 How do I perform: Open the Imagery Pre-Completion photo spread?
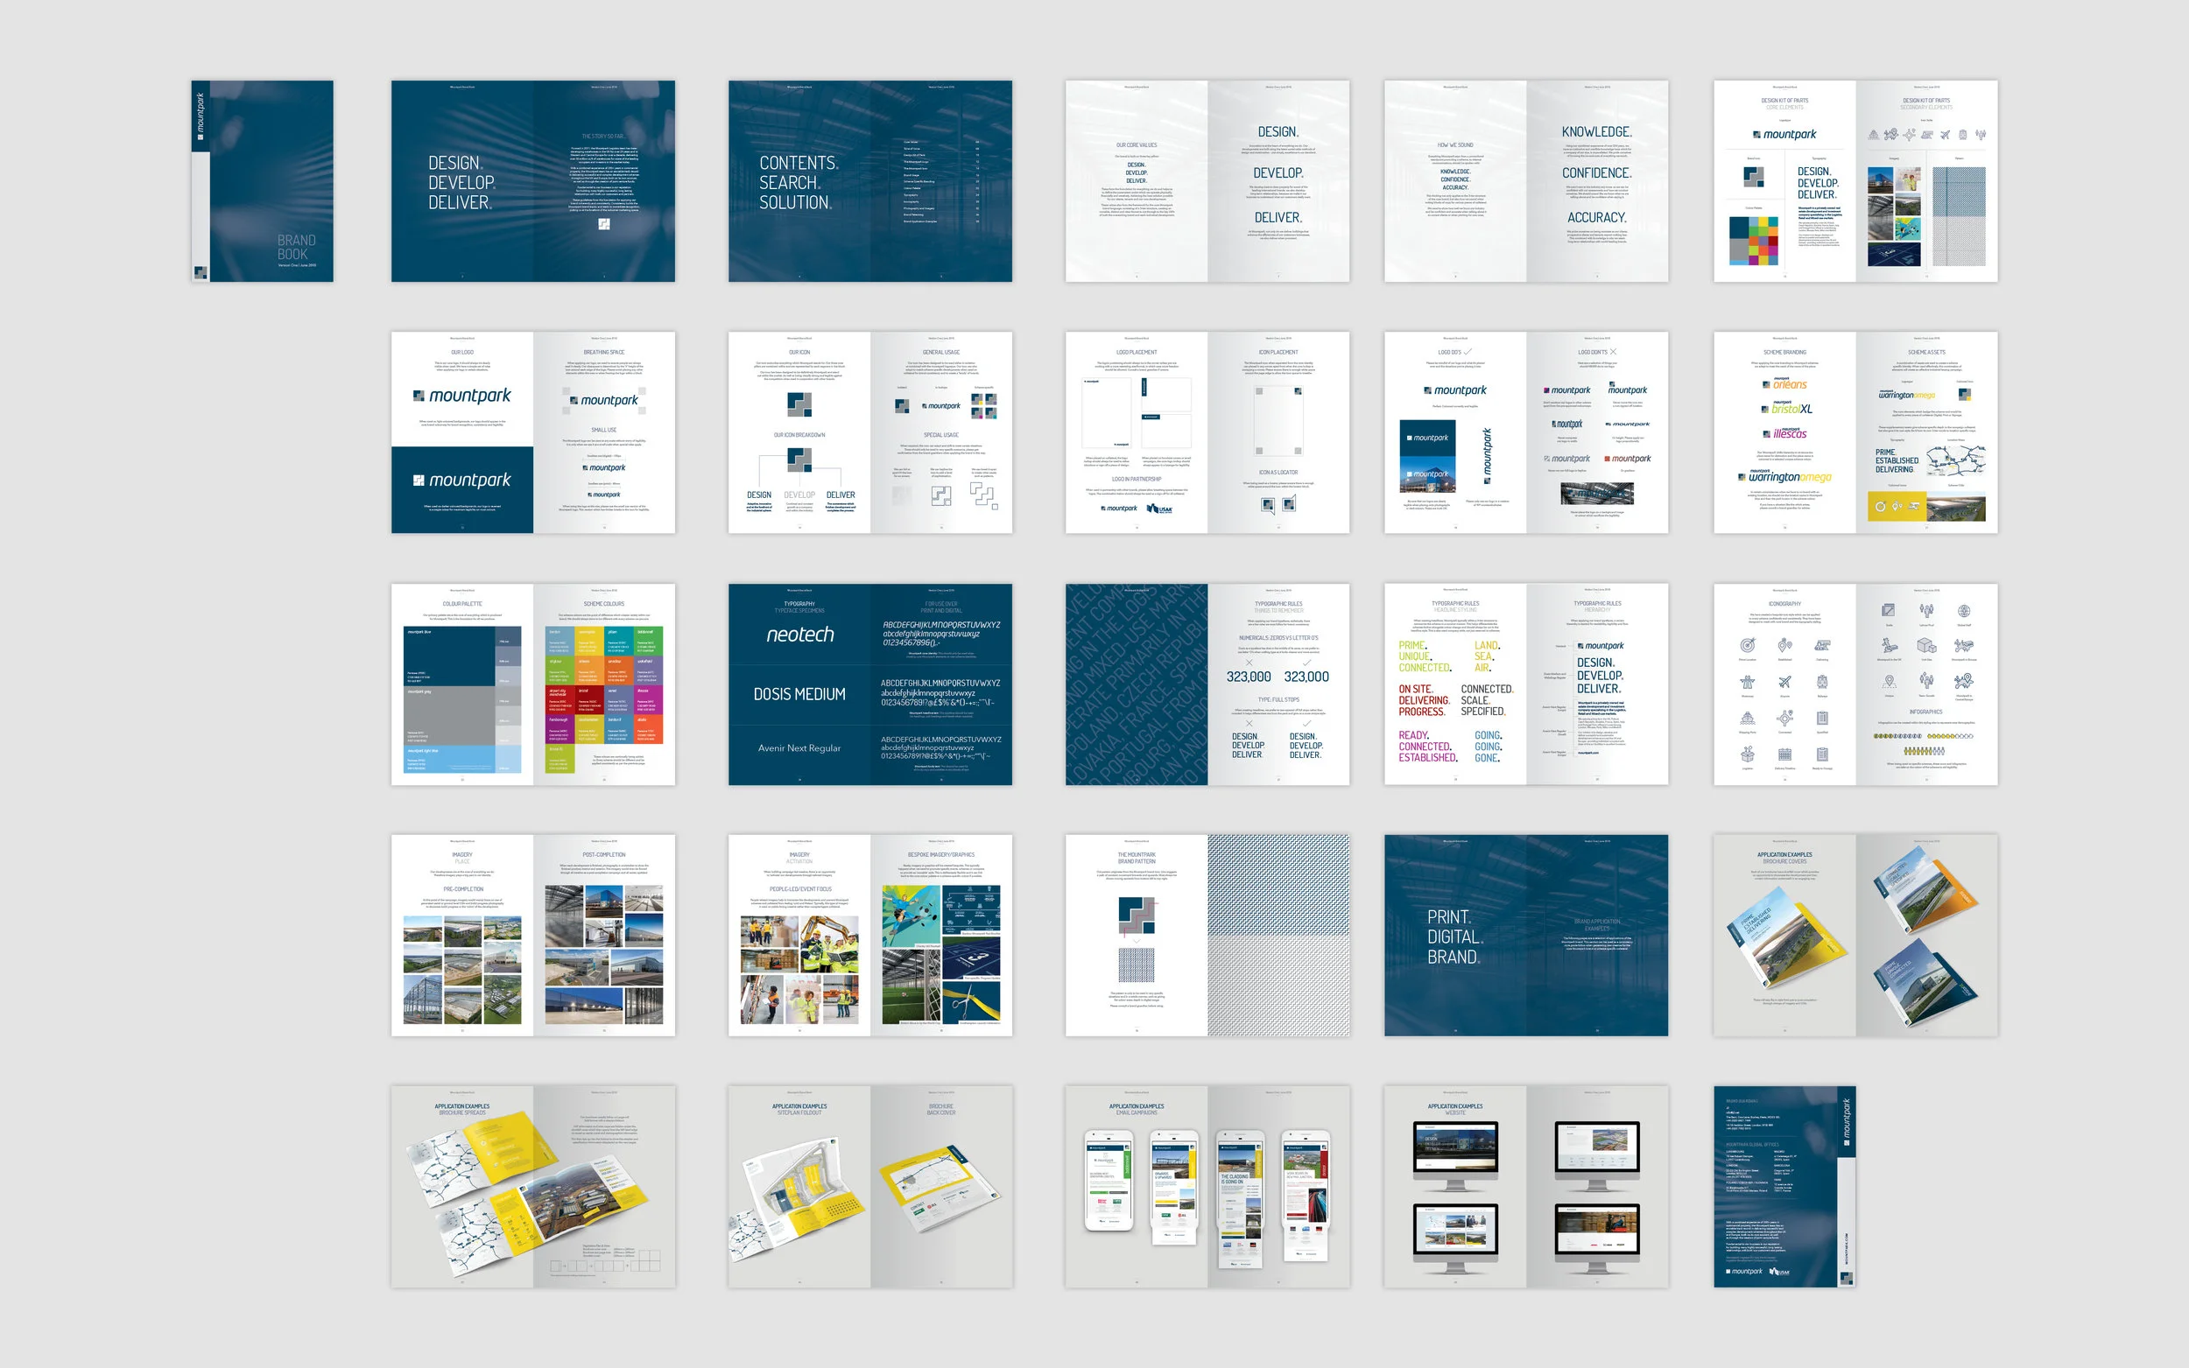tap(533, 936)
